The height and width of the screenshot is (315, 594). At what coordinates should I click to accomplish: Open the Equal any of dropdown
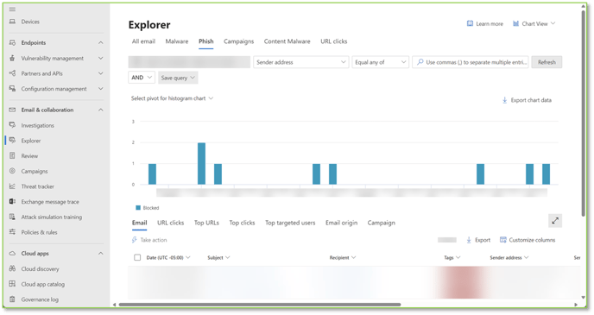(381, 62)
